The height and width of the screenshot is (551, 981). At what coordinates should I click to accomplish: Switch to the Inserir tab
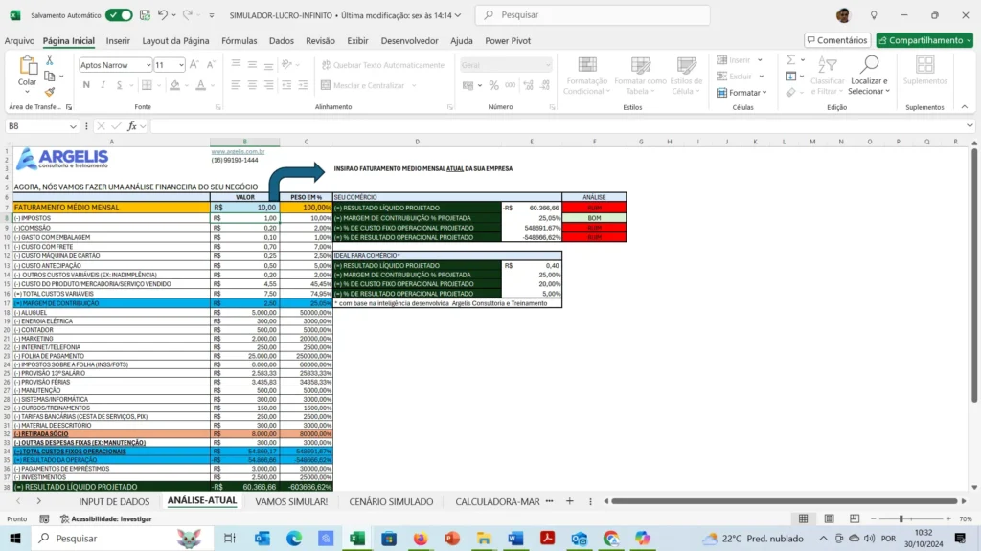coord(118,40)
